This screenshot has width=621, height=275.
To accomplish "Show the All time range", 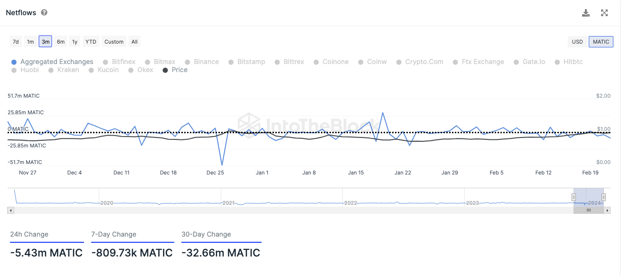I will pyautogui.click(x=134, y=42).
